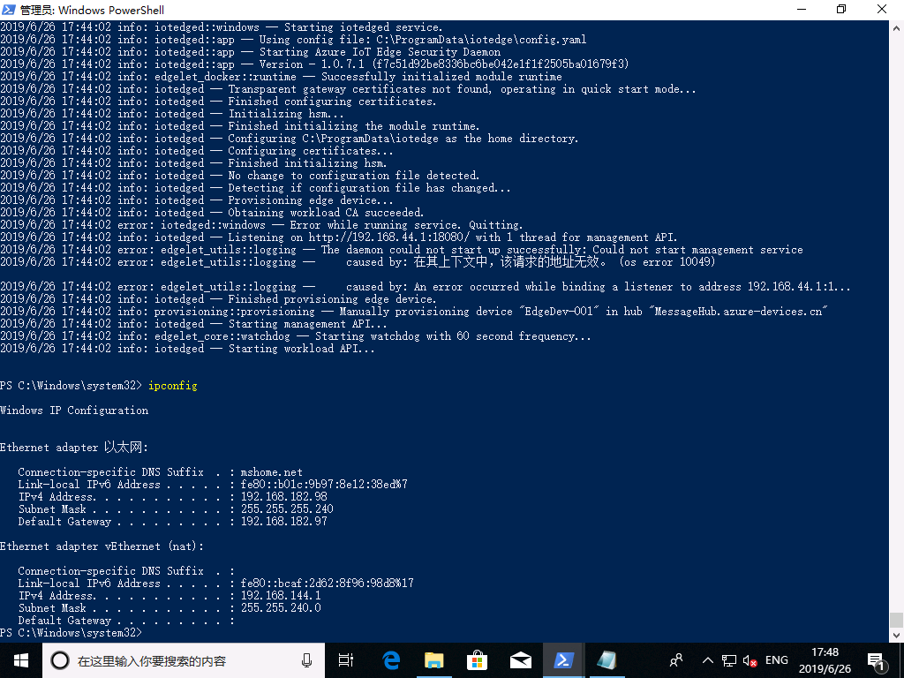Expand hidden system tray icons
904x678 pixels.
coord(707,659)
